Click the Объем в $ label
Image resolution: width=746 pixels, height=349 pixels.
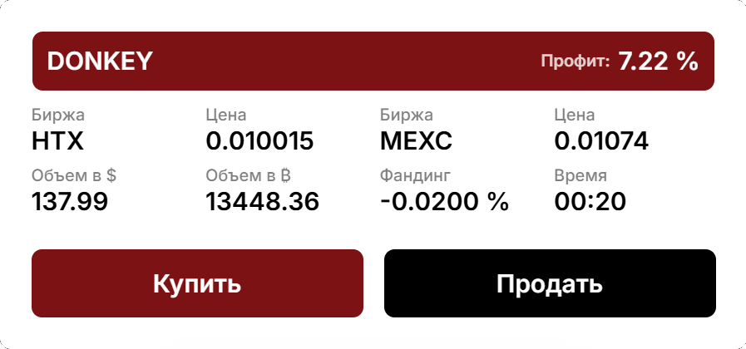[x=73, y=175]
